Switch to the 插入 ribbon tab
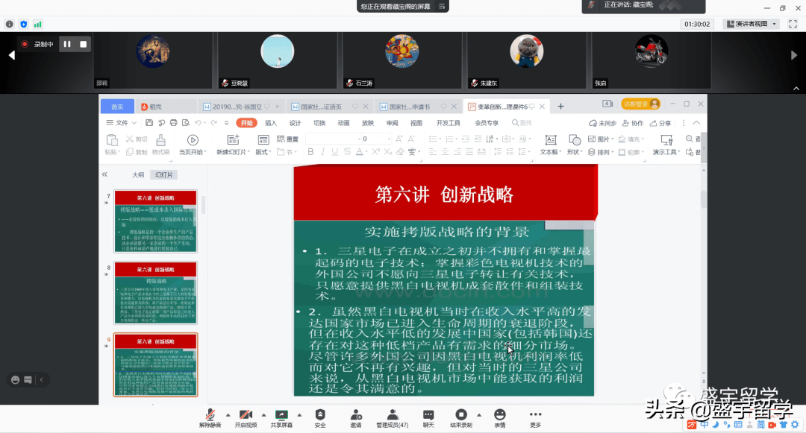Image resolution: width=806 pixels, height=433 pixels. pos(270,123)
